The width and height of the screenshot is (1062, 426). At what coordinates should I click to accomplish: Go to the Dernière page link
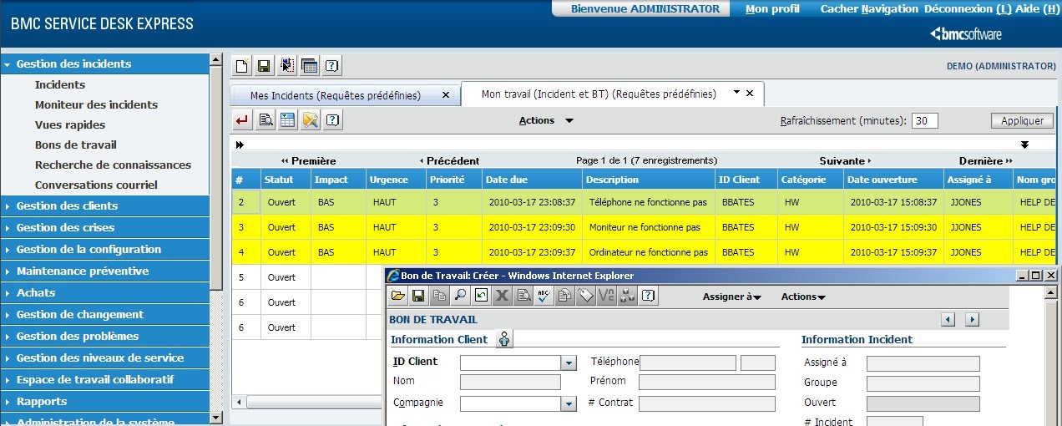tap(985, 160)
